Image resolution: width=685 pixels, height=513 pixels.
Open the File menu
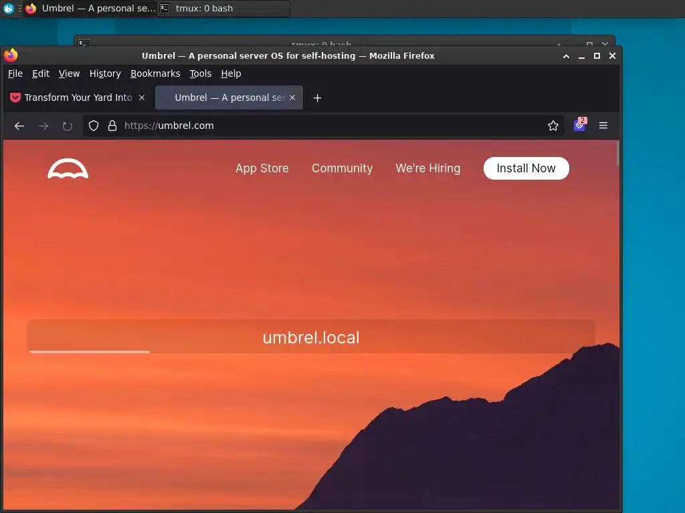point(15,73)
